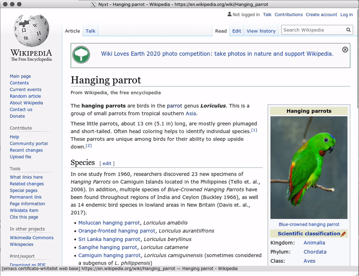Image resolution: width=359 pixels, height=276 pixels.
Task: Open Camiguin hanging parrot link
Action: [109, 255]
